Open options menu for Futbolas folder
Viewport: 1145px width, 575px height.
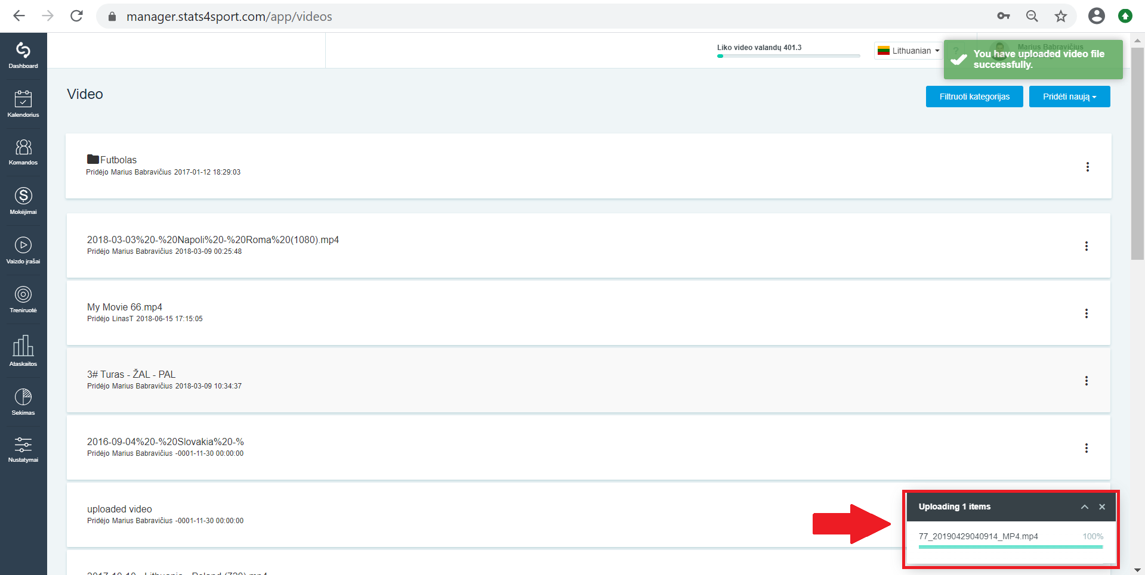(1088, 167)
